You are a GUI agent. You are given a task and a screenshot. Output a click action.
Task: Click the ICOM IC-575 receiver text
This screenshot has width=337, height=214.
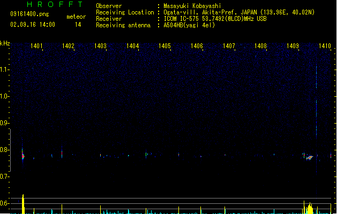(215, 19)
